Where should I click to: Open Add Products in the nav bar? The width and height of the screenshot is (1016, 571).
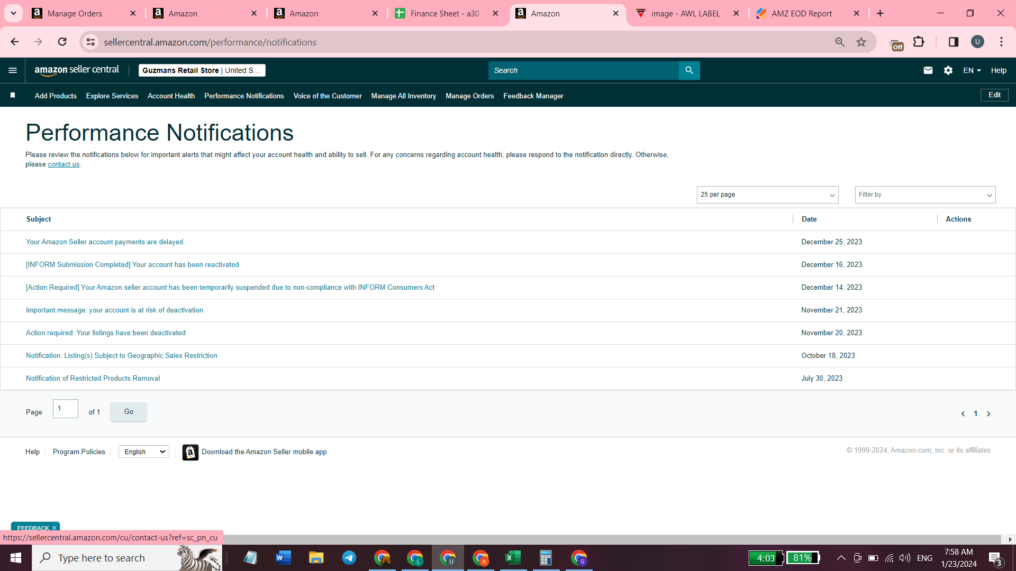point(56,96)
